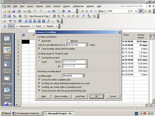Switch to Network Diagram view icon
The image size is (155, 116).
(x=7, y=64)
